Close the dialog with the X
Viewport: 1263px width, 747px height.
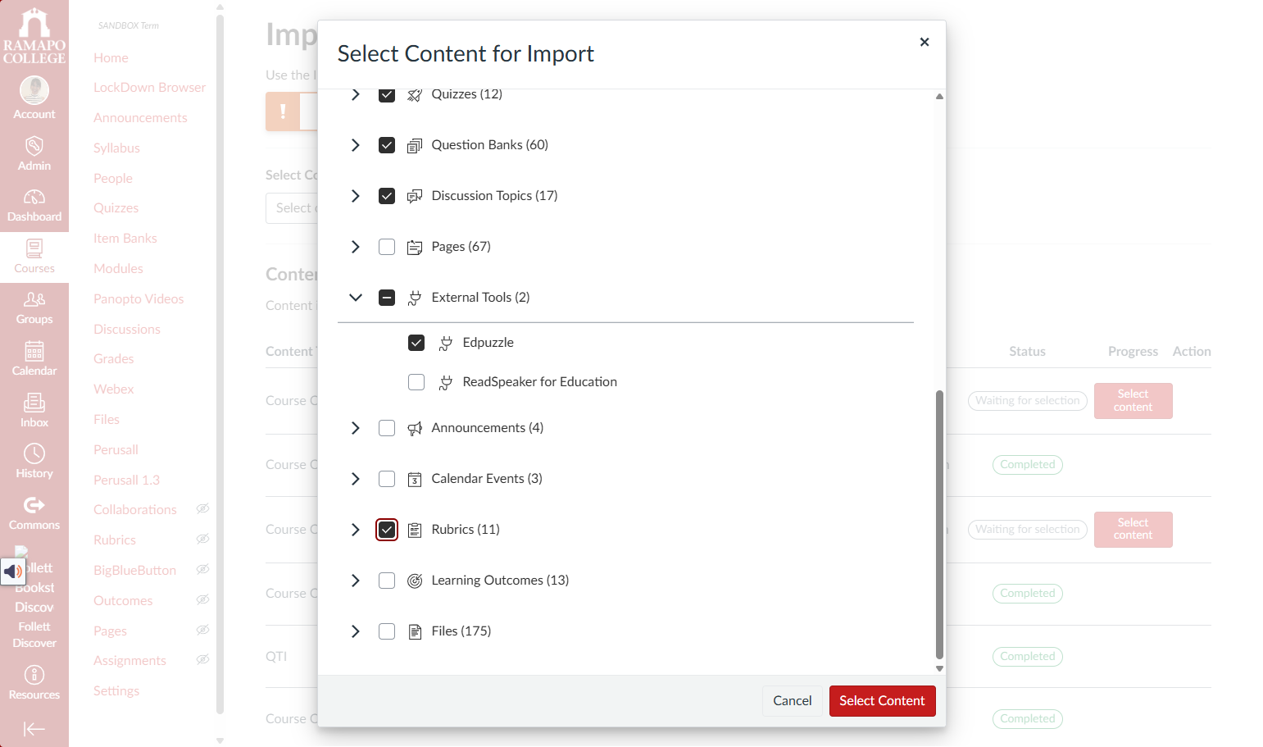click(925, 42)
